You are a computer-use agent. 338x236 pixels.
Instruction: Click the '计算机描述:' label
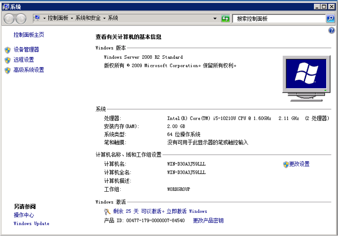pyautogui.click(x=118, y=181)
